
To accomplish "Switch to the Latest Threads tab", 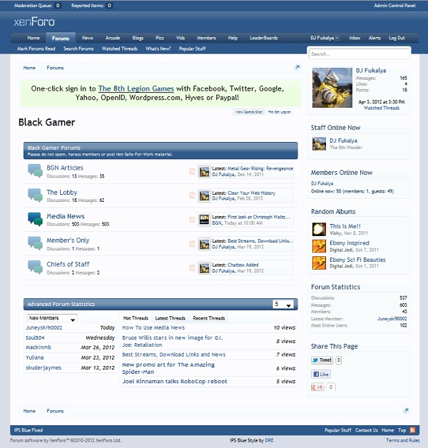I will point(170,318).
